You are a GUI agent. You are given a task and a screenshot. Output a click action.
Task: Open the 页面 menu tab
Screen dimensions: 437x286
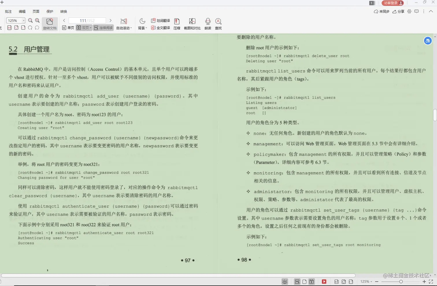pyautogui.click(x=36, y=12)
